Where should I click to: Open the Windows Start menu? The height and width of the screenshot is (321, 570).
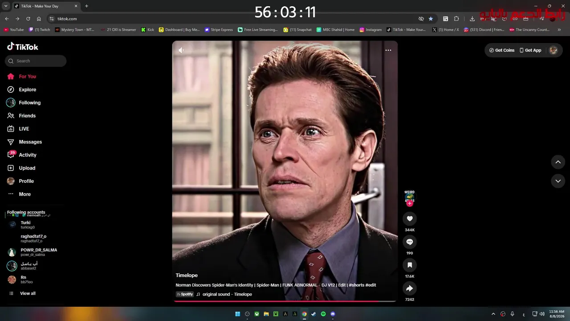[238, 314]
